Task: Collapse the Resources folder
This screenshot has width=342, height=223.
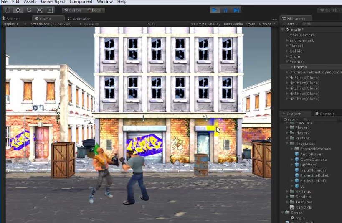Action: click(287, 143)
